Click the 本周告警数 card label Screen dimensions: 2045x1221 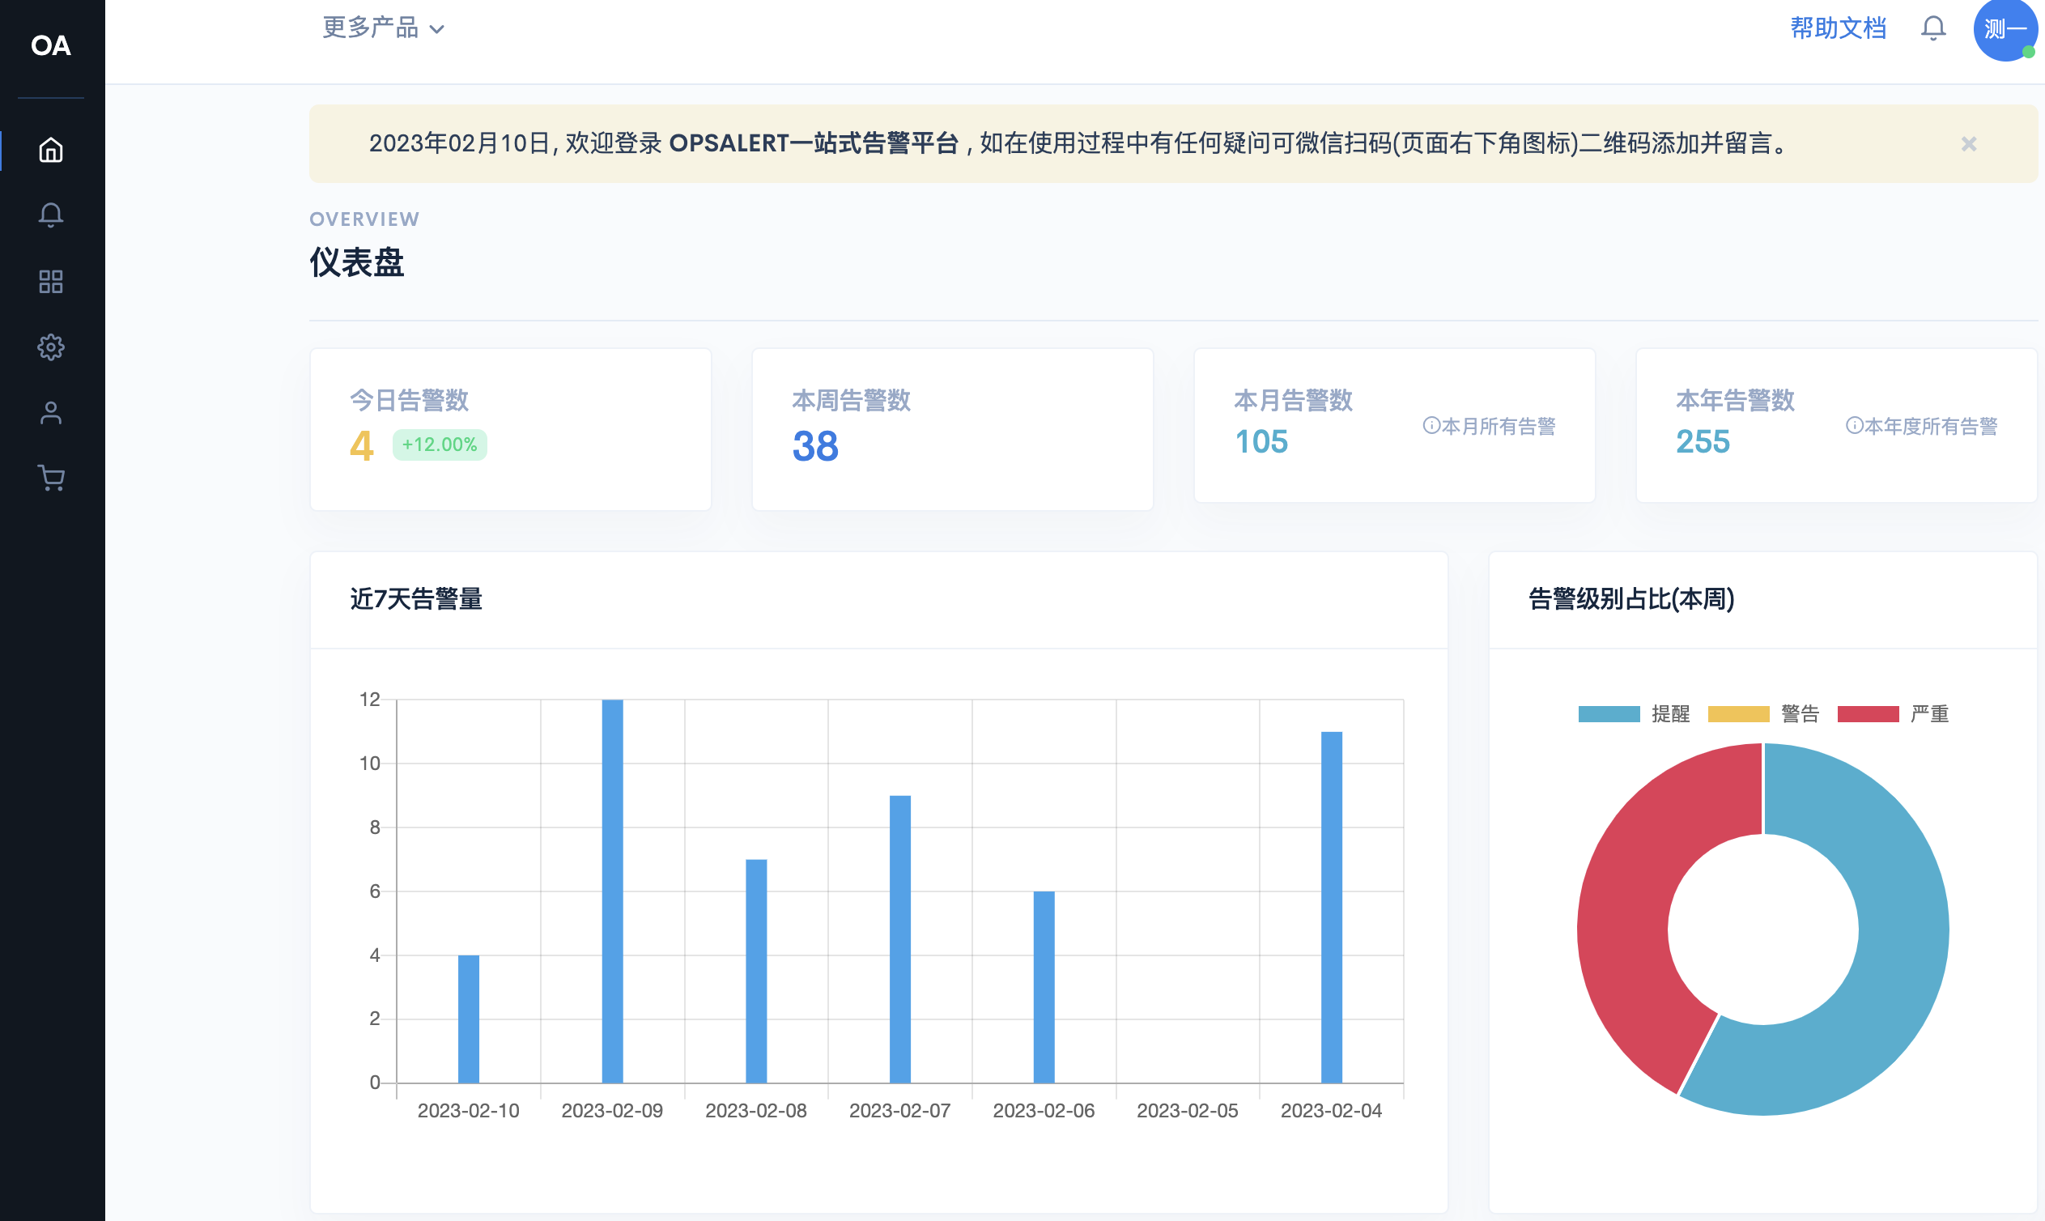tap(852, 400)
